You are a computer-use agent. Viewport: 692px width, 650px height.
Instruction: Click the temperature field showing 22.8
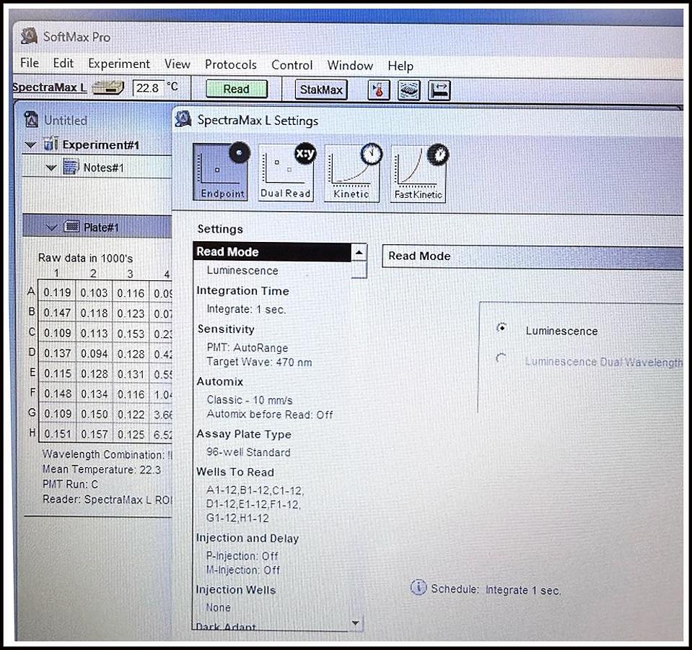[148, 88]
